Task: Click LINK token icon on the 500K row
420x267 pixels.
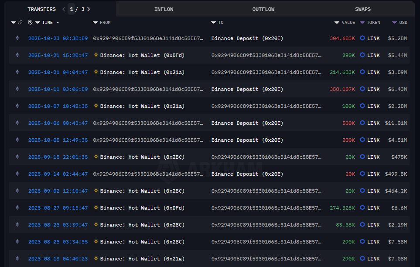Action: pos(362,123)
